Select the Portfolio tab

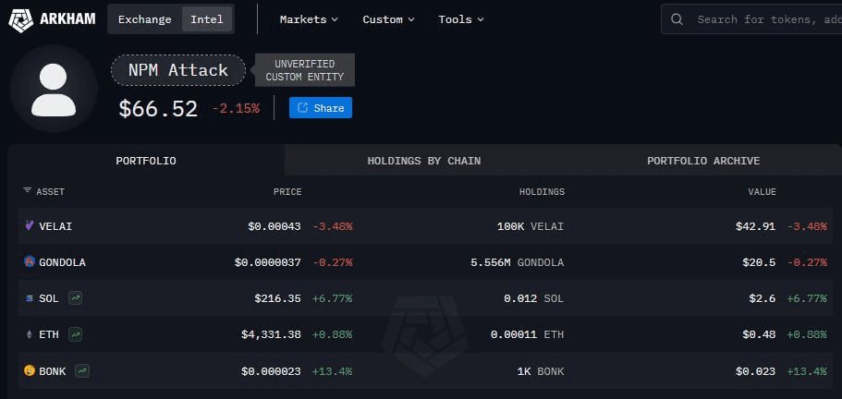tap(146, 161)
